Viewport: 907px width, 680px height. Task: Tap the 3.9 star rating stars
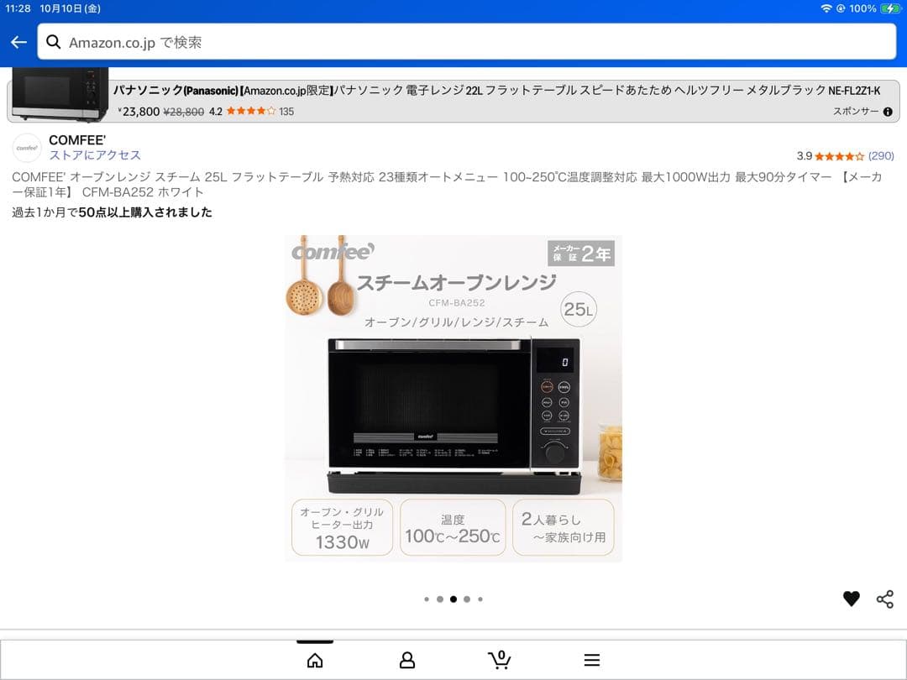[x=839, y=156]
